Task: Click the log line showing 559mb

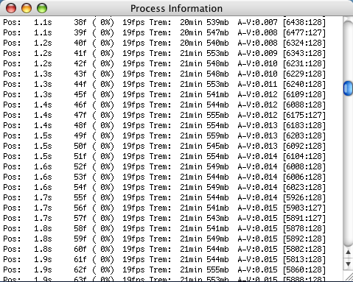Action: (x=164, y=135)
